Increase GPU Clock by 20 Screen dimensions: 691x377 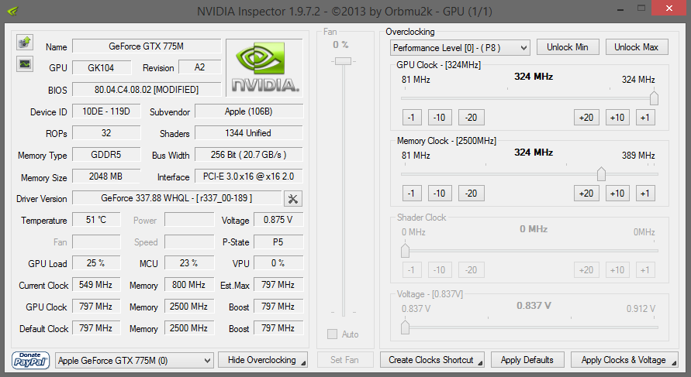coord(586,118)
